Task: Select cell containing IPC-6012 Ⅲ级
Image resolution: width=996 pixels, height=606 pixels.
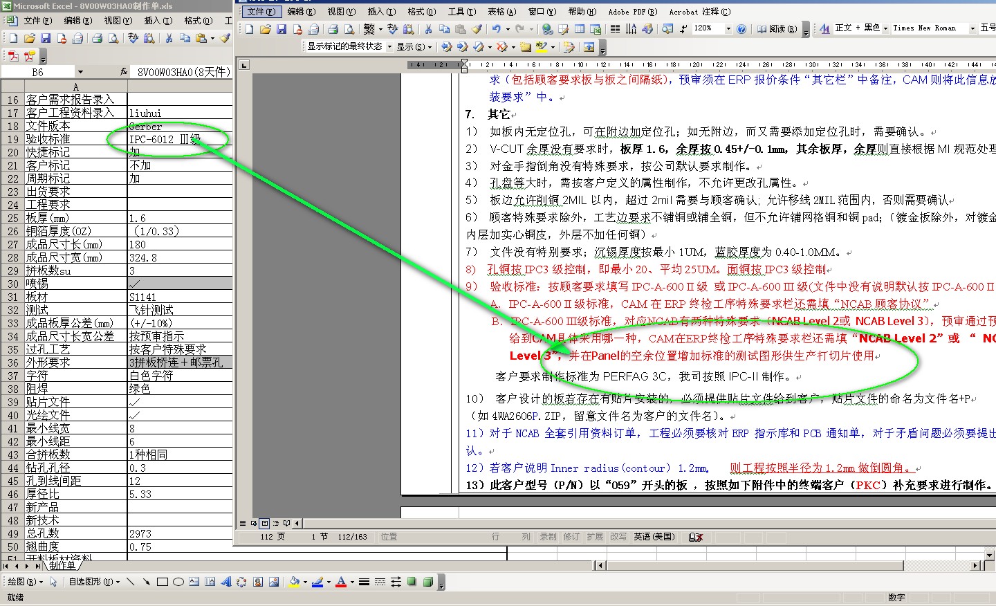Action: [180, 139]
